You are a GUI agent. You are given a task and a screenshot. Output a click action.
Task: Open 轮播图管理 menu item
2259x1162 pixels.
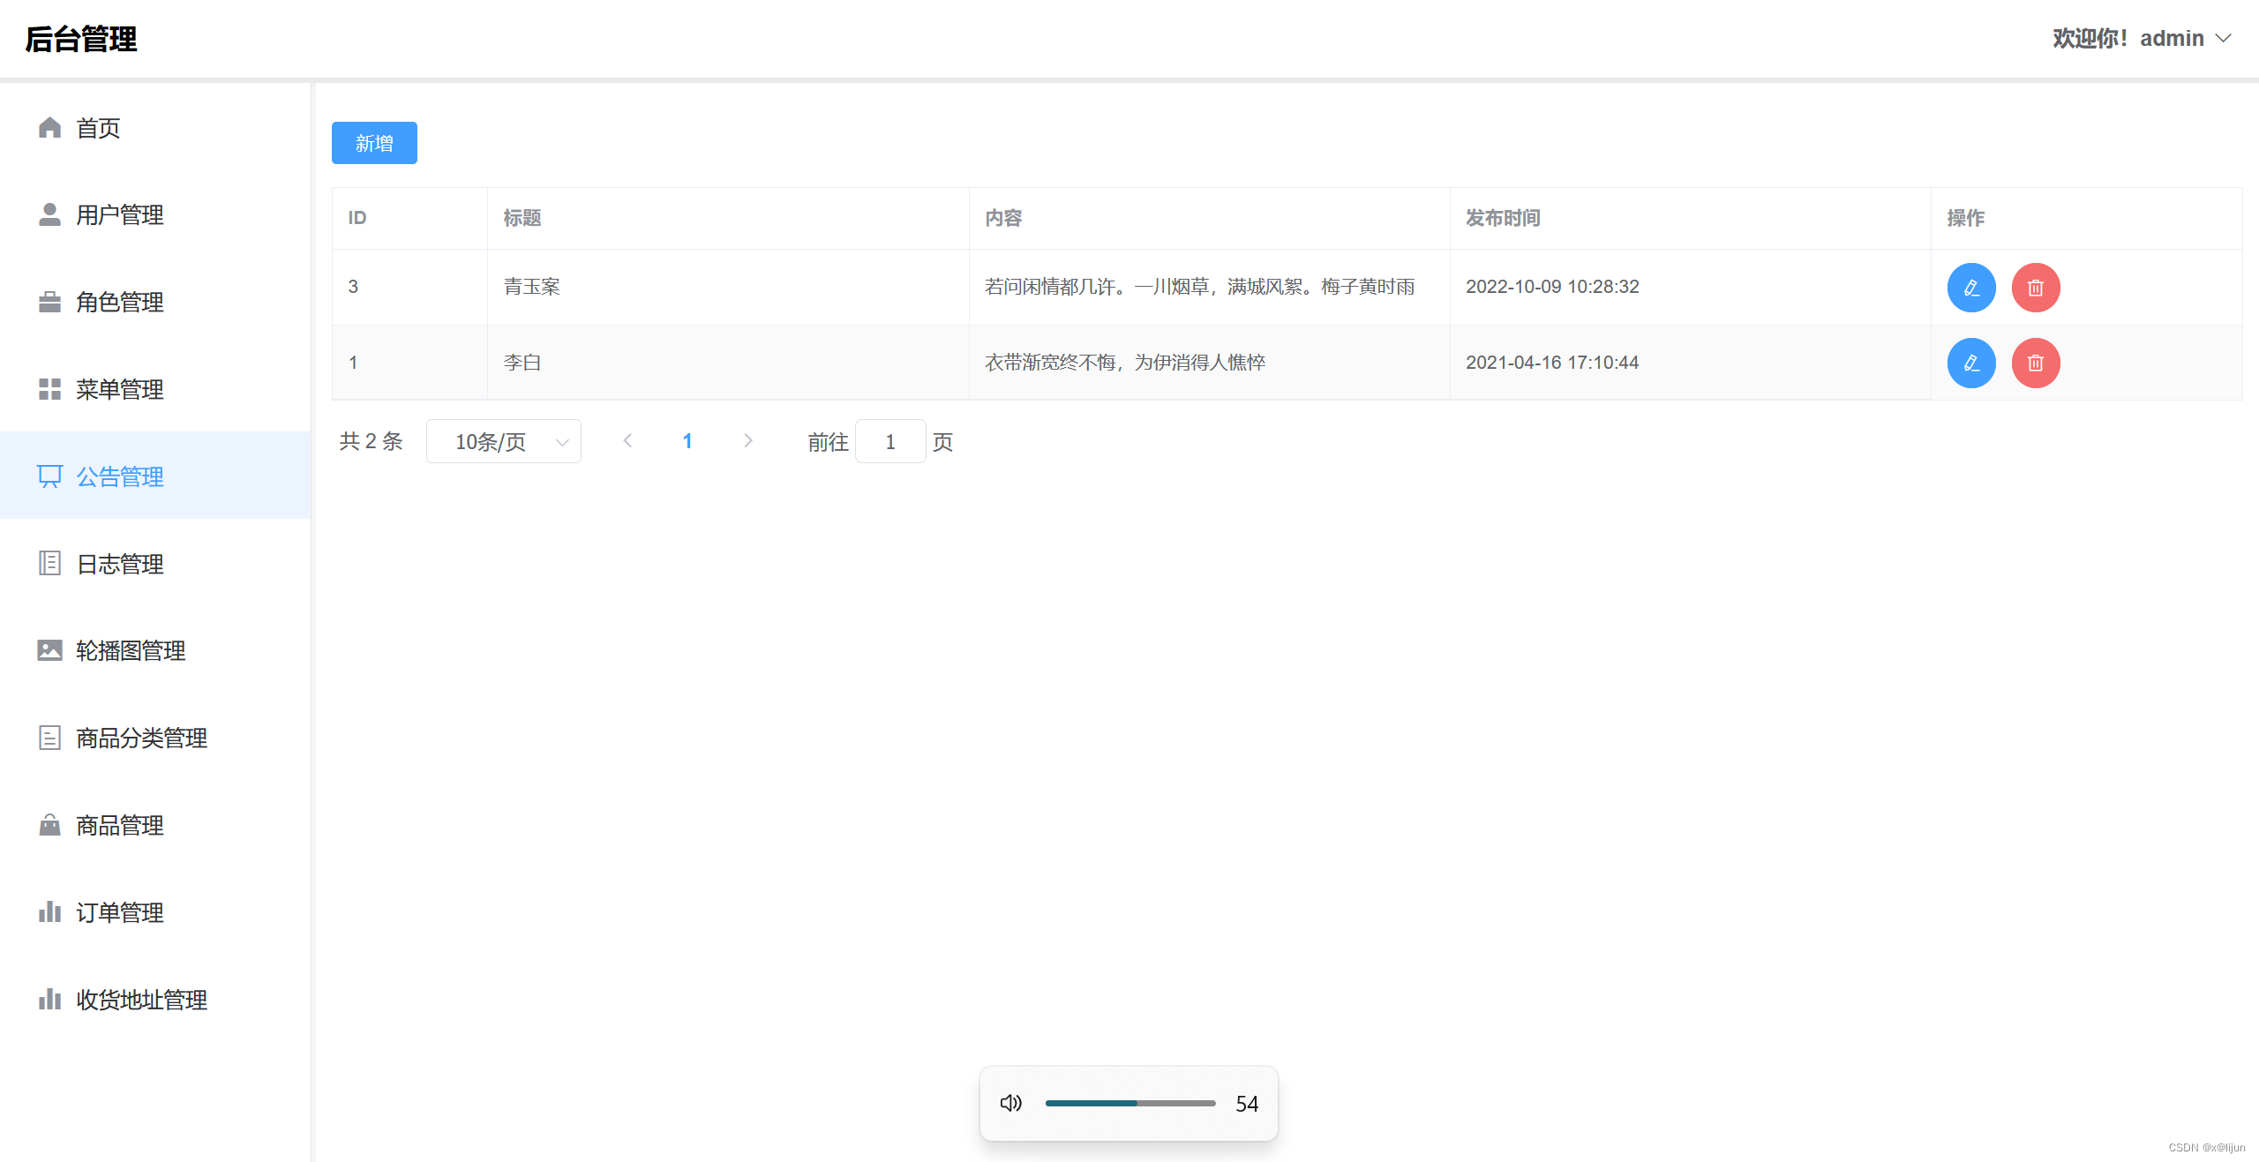coord(155,650)
